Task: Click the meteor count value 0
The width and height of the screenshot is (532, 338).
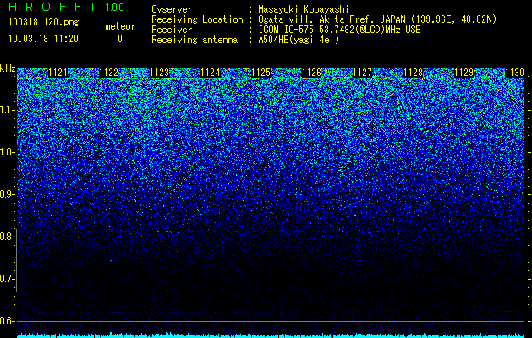Action: [120, 39]
